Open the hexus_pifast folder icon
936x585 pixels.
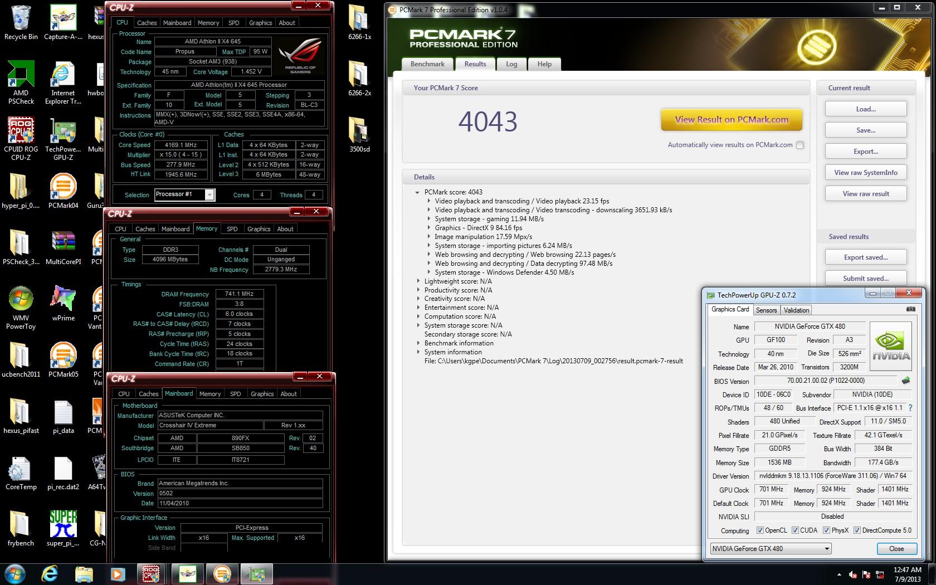21,416
